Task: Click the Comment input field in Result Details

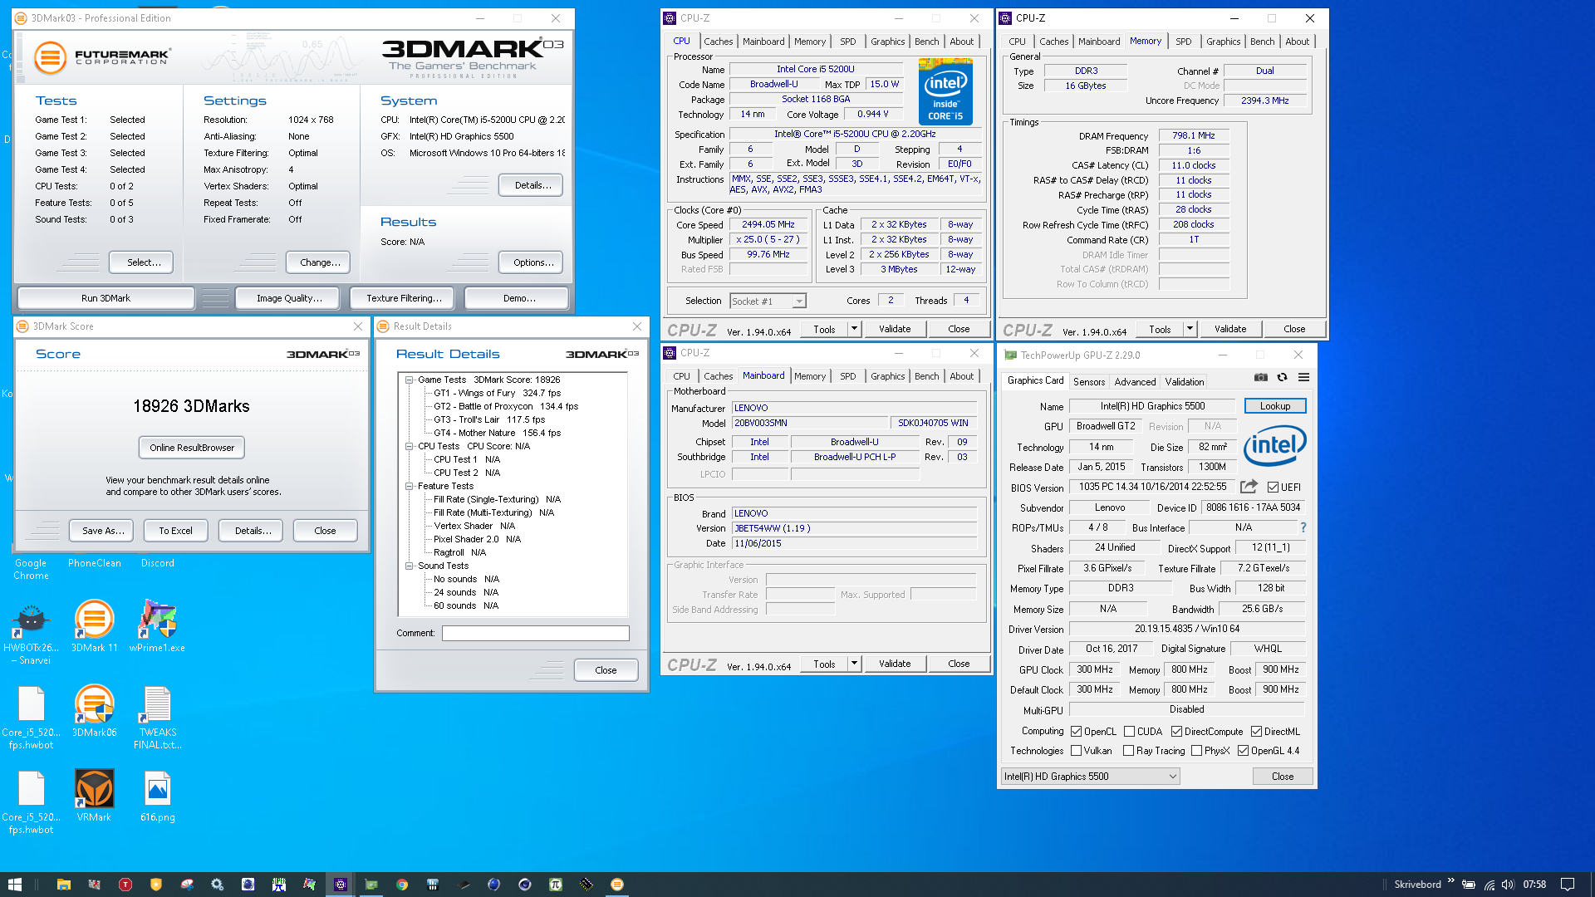Action: coord(536,633)
